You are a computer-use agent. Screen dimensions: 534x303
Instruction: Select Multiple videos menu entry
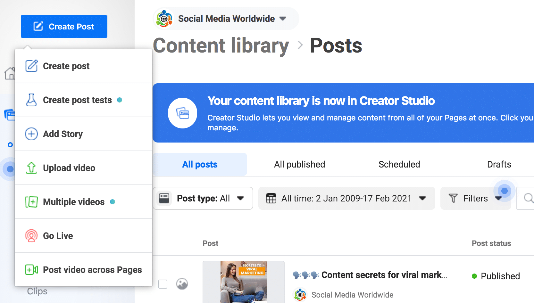click(x=83, y=202)
